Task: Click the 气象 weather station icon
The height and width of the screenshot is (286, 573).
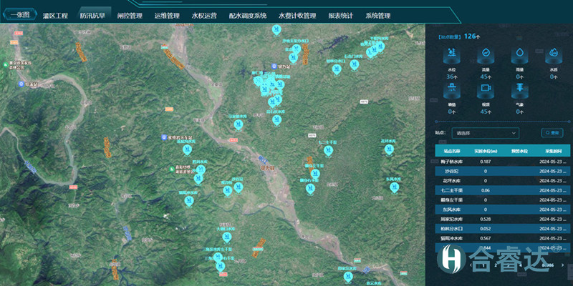Action: [x=519, y=89]
